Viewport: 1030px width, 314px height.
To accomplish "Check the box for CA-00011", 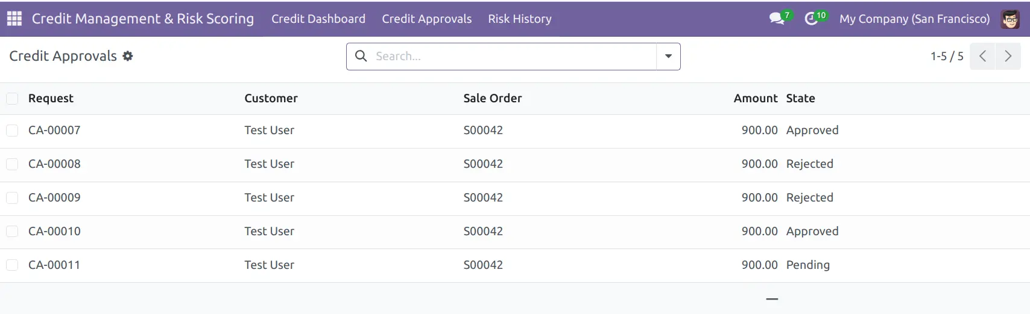I will click(x=12, y=265).
